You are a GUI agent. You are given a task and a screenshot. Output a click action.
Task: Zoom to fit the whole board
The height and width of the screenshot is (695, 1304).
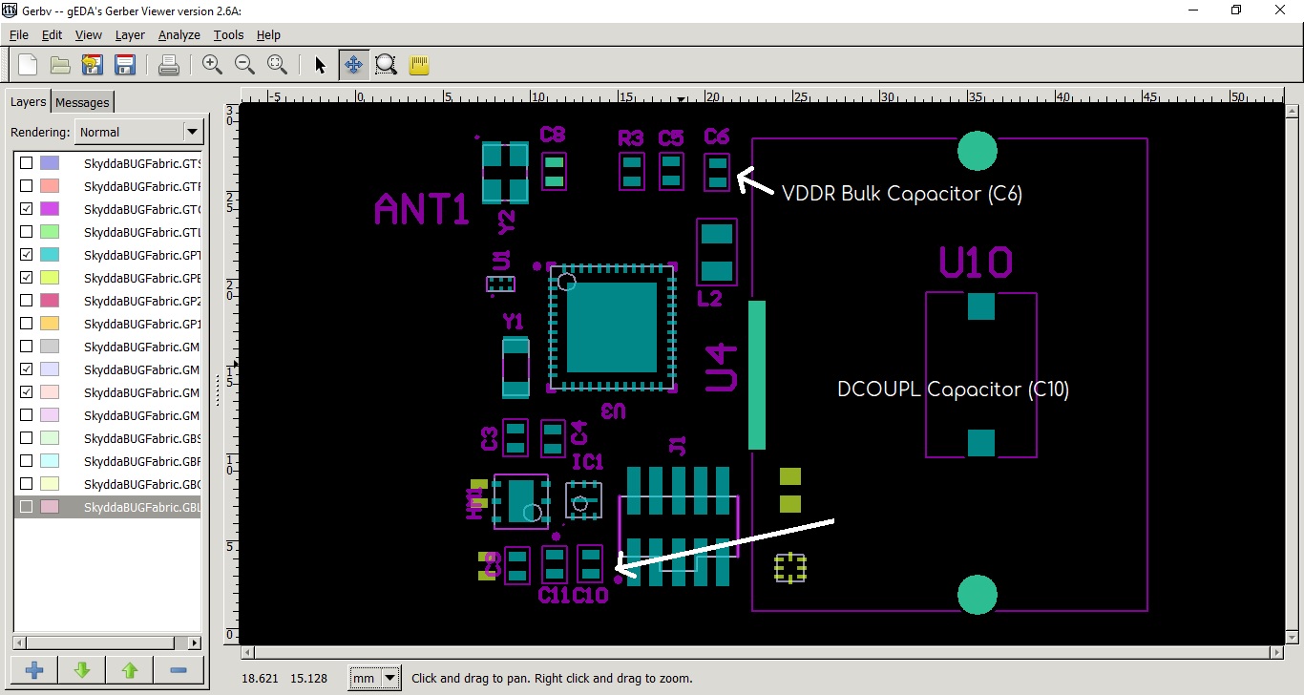coord(277,64)
